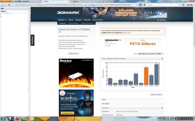Screen dimensions: 195x121
Task: Open the Shattered Horizon Firepower banner
Action: [125, 12]
